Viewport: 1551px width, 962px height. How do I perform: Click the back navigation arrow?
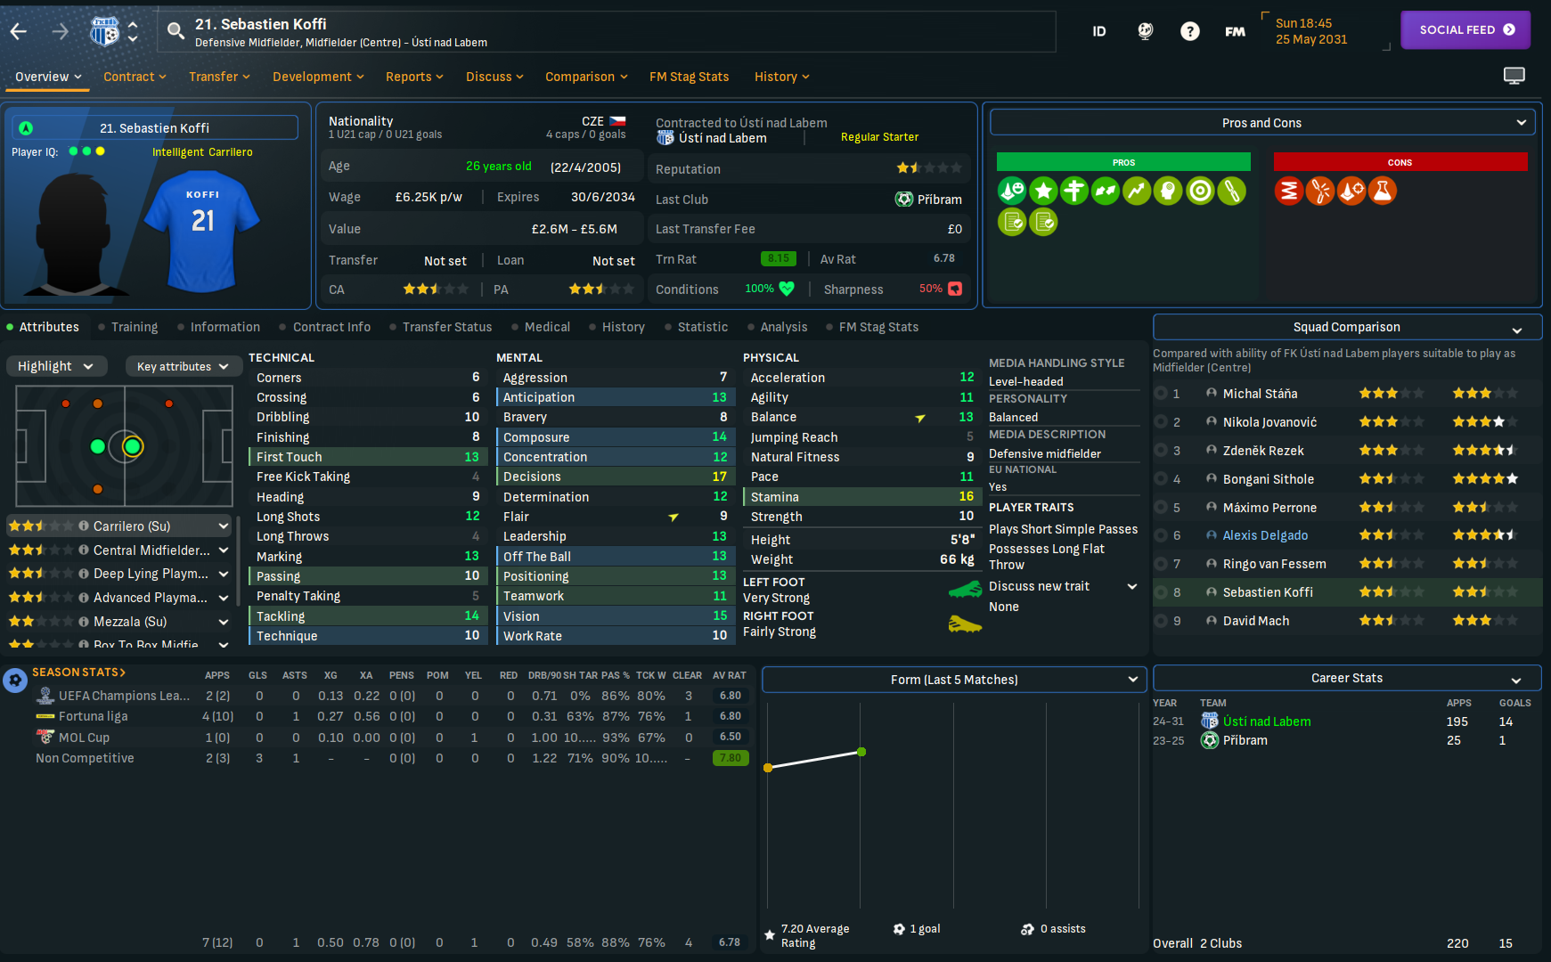click(x=19, y=32)
